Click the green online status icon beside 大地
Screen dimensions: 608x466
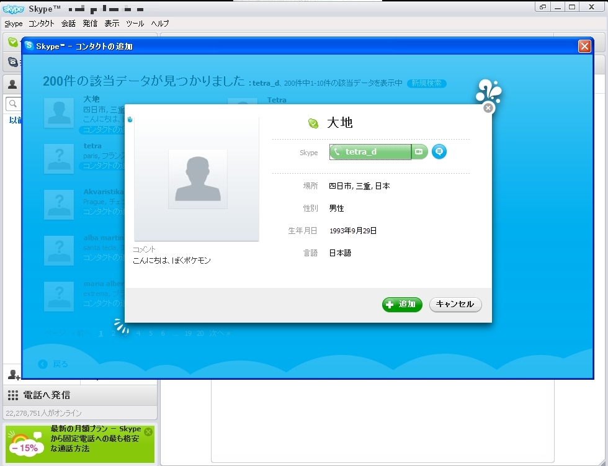[x=313, y=123]
